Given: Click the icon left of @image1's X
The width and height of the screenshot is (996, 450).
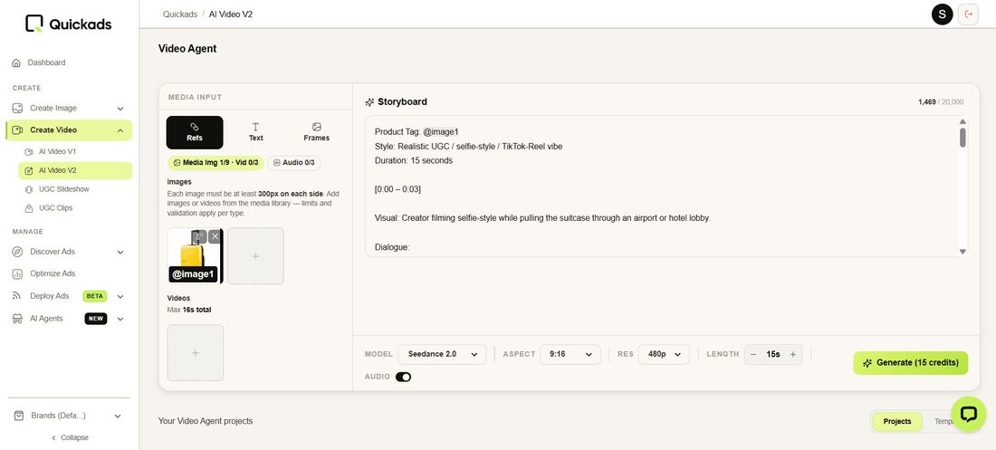Looking at the screenshot, I should coord(199,236).
